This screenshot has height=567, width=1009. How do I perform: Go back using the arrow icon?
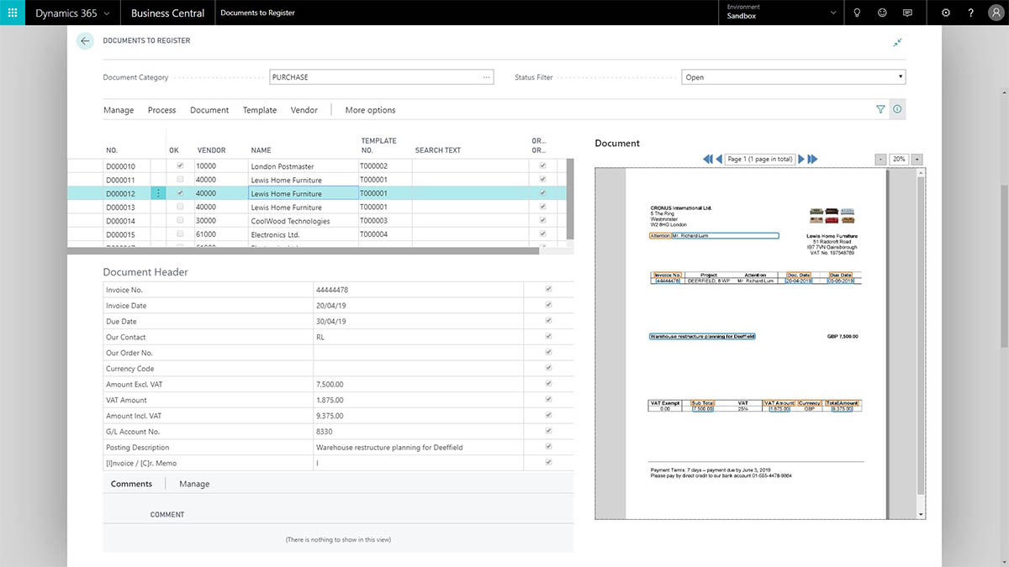[85, 41]
